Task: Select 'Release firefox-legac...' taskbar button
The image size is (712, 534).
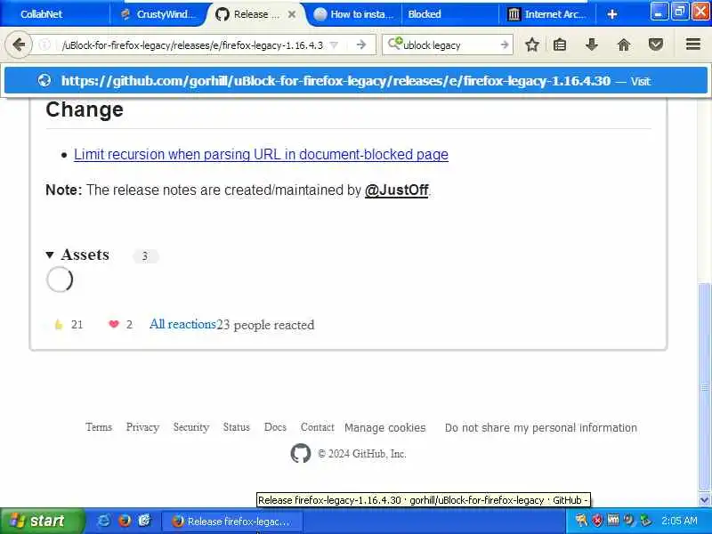Action: (231, 522)
